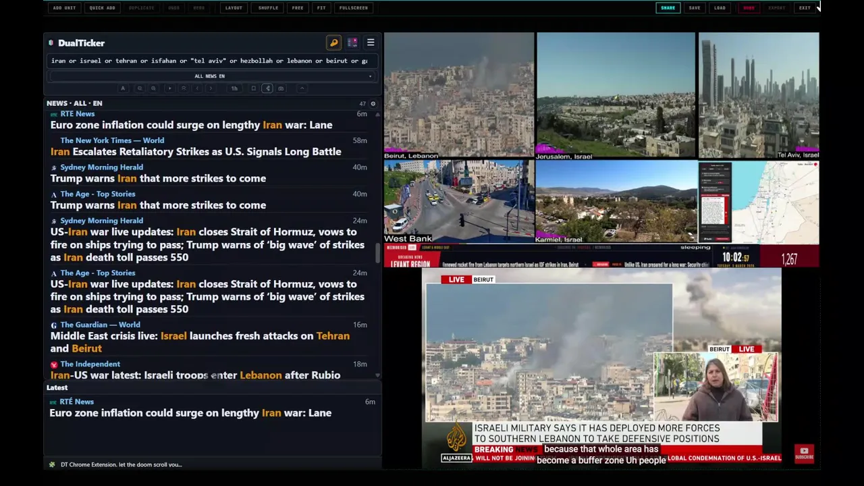The image size is (864, 486).
Task: Collapse the ticker controls with the caret
Action: (x=302, y=88)
